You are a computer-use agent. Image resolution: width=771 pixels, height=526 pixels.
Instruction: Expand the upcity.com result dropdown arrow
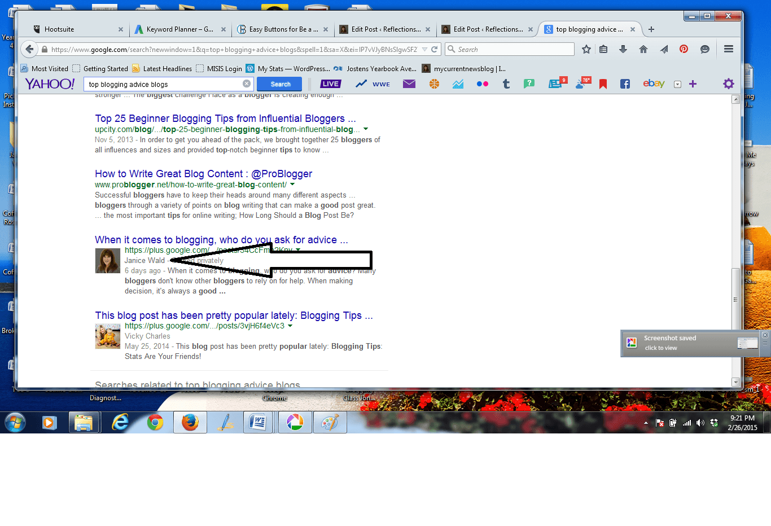coord(366,129)
